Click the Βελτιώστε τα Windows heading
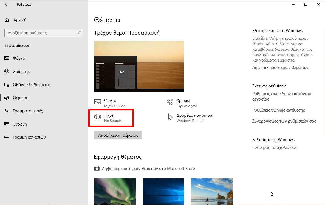The width and height of the screenshot is (325, 205). (x=273, y=140)
